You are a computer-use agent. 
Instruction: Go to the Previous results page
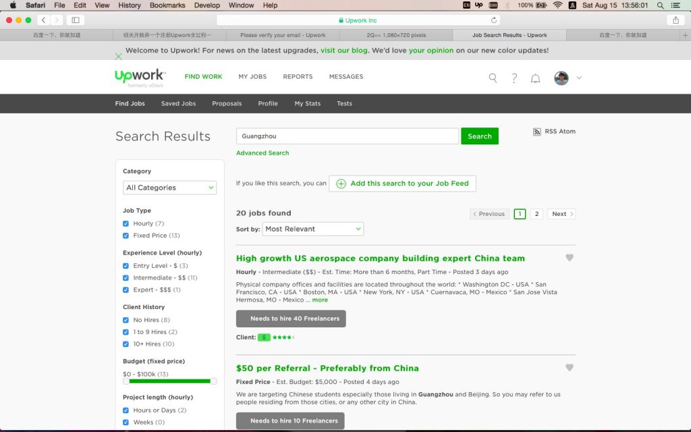[x=489, y=214]
